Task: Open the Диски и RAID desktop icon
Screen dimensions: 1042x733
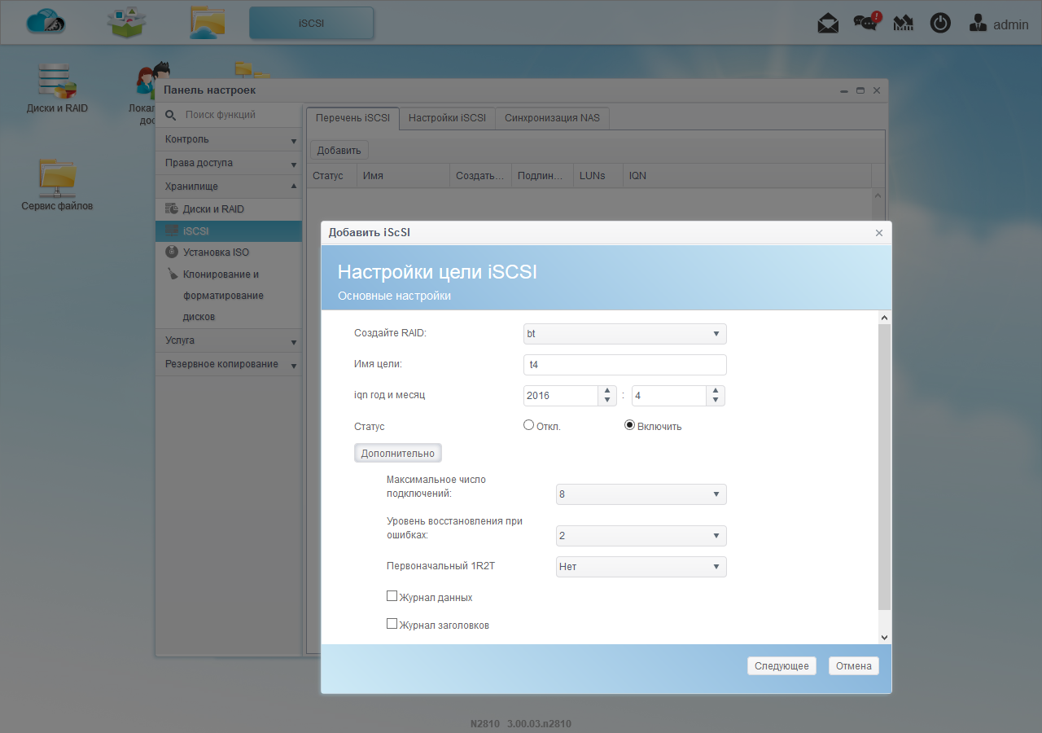Action: (57, 89)
